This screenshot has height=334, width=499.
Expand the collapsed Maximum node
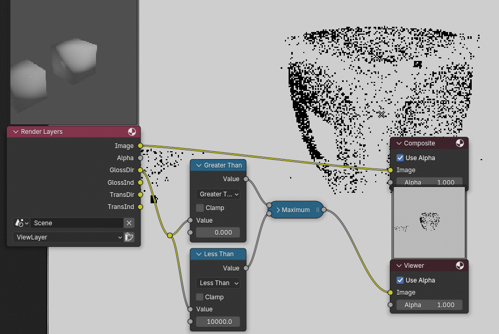pos(278,210)
